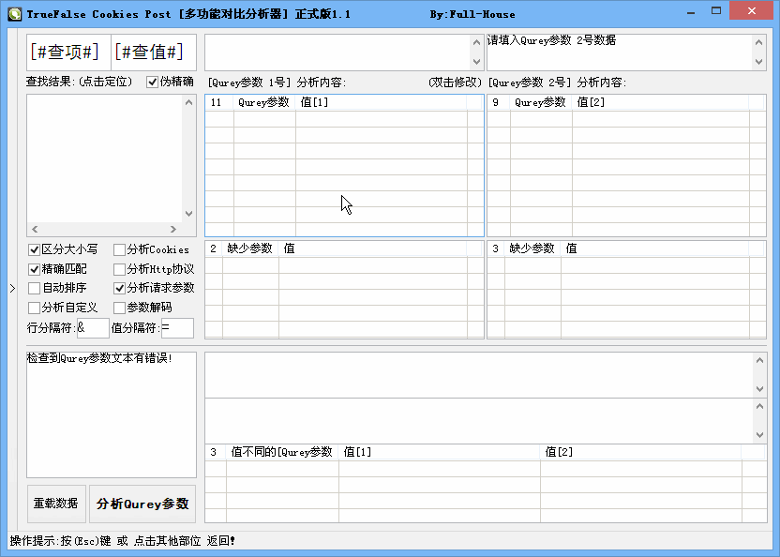Click the [#查项#] search item button
This screenshot has height=557, width=780.
pyautogui.click(x=65, y=52)
